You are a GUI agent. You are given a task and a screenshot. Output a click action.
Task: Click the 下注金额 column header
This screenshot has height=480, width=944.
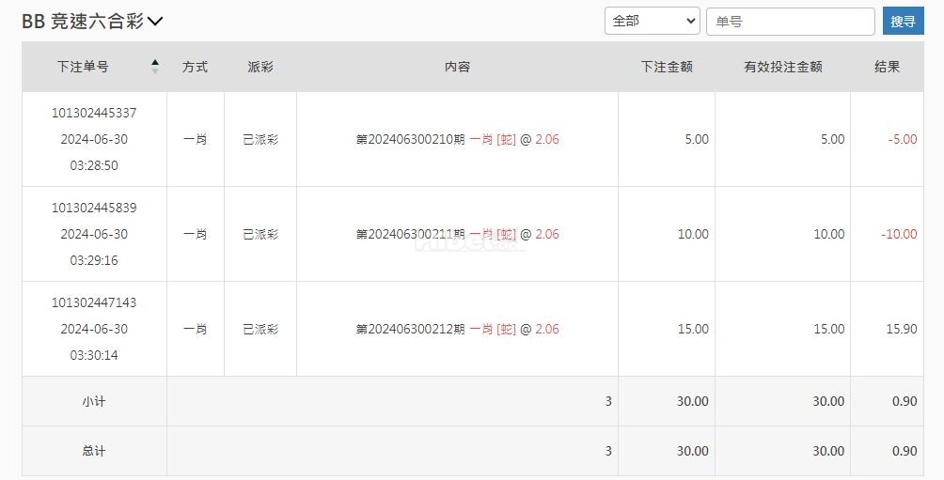point(667,67)
